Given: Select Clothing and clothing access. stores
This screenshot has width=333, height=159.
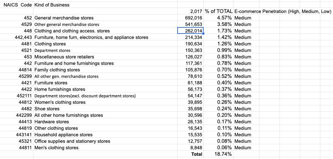Looking at the screenshot, I should (x=105, y=31).
